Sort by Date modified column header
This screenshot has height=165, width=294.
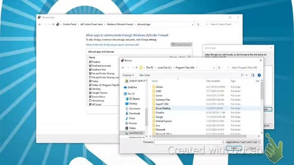click(213, 81)
